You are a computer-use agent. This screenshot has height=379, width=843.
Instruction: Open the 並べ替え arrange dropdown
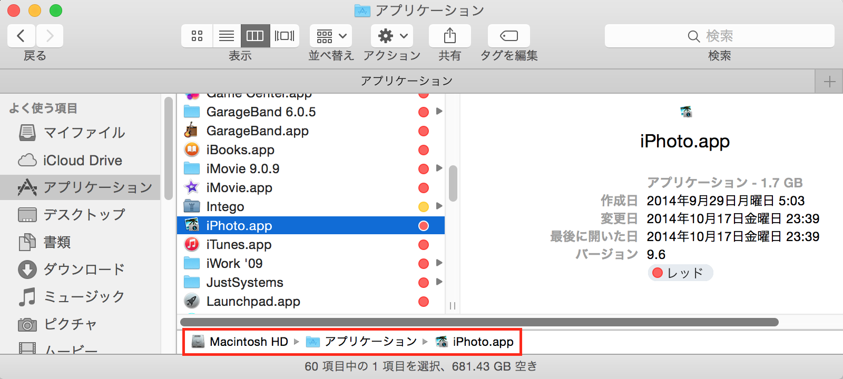coord(331,36)
